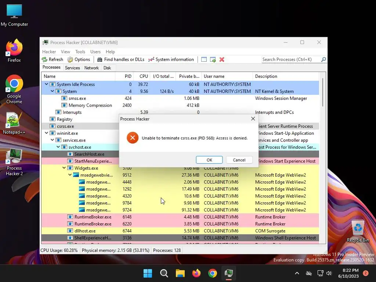The height and width of the screenshot is (282, 376).
Task: Select the ShellExperienceH... process row
Action: point(180,238)
